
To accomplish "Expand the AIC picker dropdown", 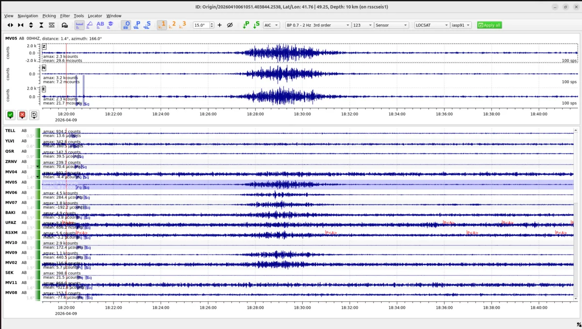I will [272, 25].
